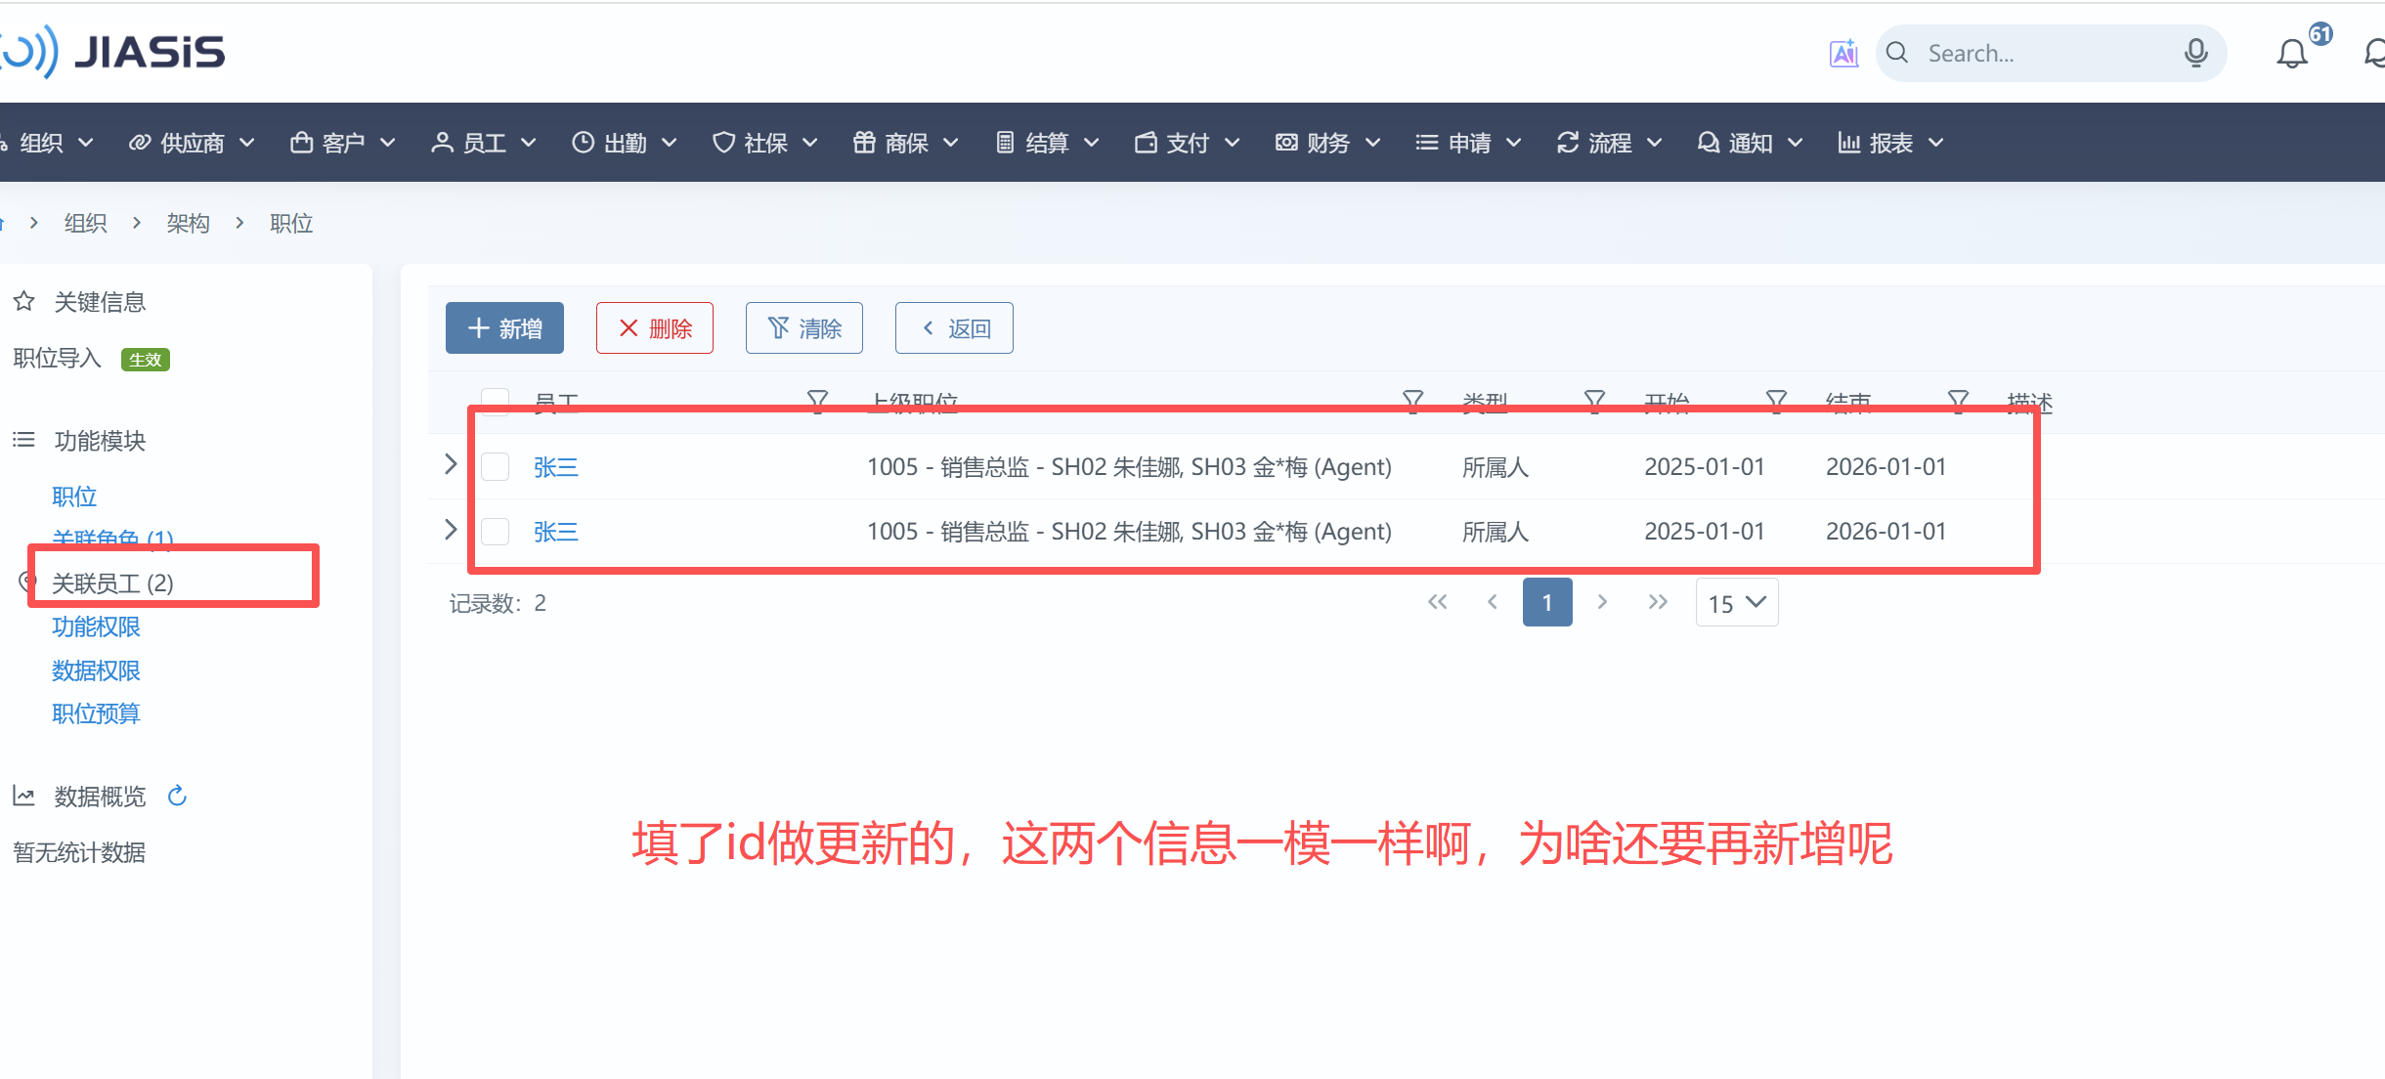Click the refresh icon beside 数据概览

(x=177, y=796)
